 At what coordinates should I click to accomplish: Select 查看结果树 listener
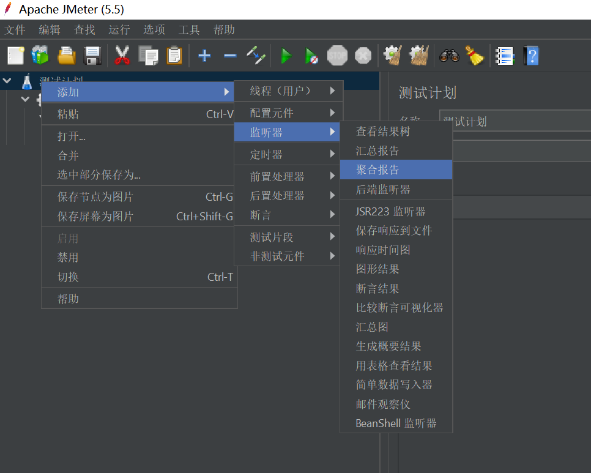tap(396, 131)
